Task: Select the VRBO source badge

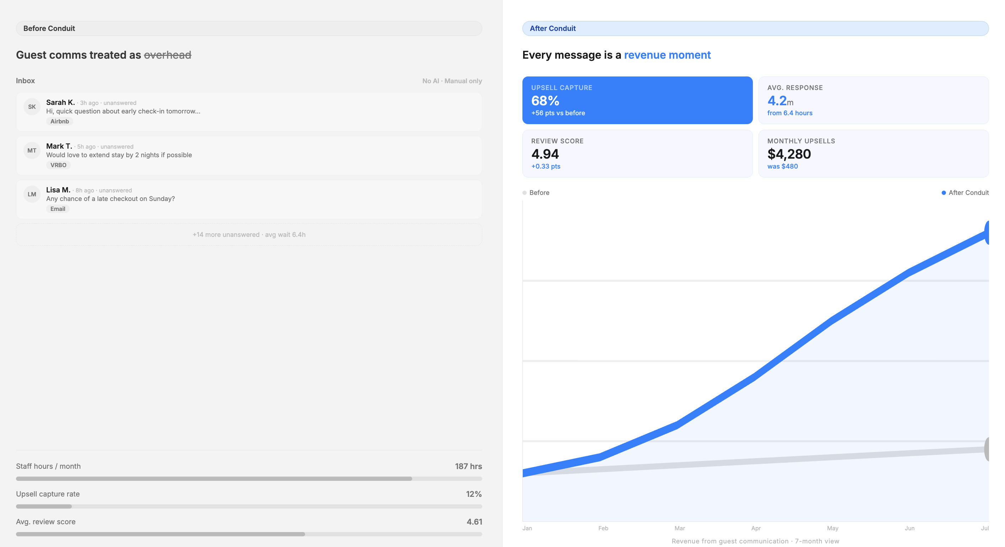Action: [58, 165]
